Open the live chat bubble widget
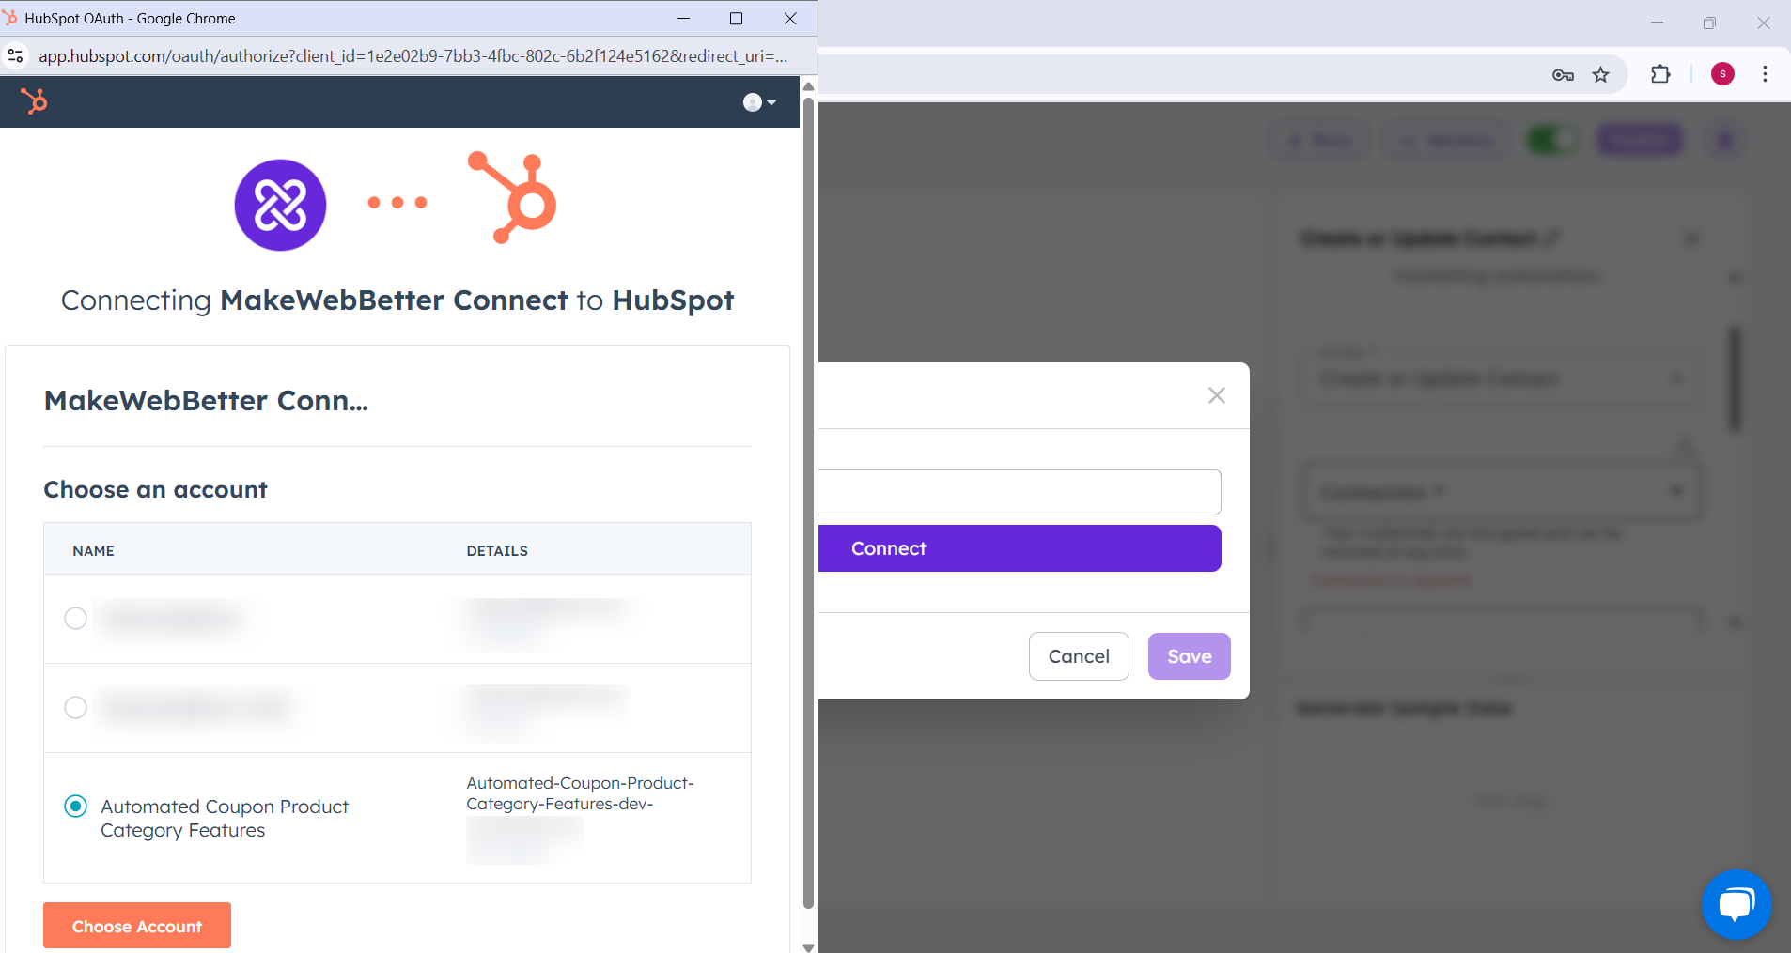The height and width of the screenshot is (953, 1791). point(1736,904)
